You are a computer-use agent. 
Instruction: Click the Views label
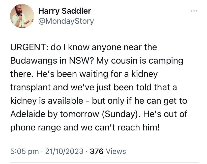pyautogui.click(x=116, y=151)
